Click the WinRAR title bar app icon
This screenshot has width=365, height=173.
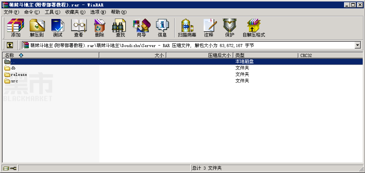coord(5,5)
